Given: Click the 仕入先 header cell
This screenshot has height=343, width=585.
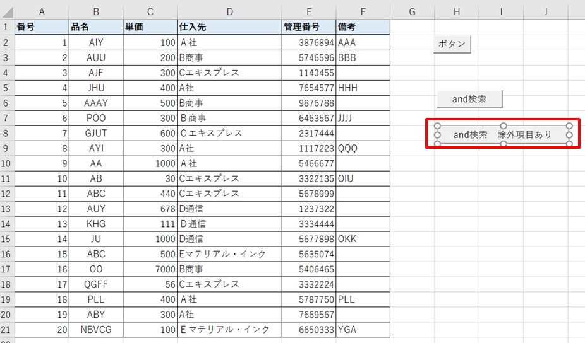Looking at the screenshot, I should coord(229,27).
